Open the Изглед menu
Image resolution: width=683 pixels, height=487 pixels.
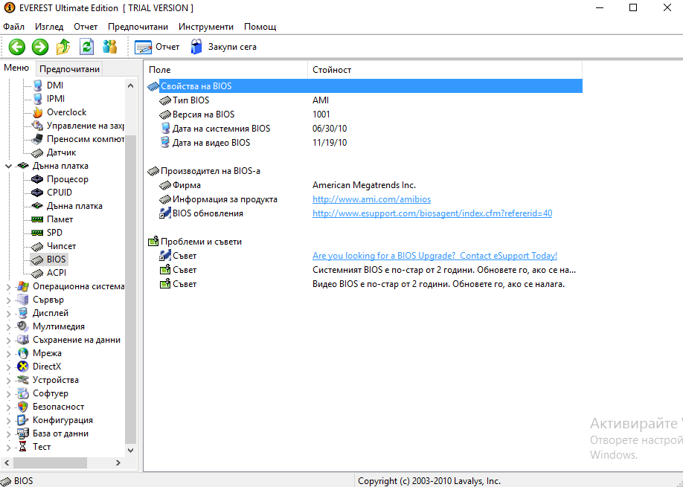49,27
